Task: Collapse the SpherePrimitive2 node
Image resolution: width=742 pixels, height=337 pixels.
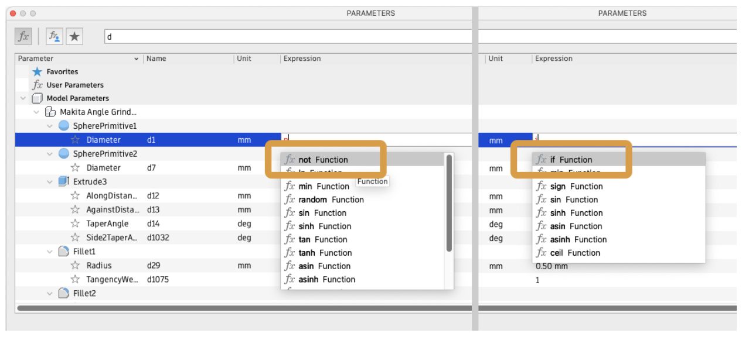Action: pos(50,154)
